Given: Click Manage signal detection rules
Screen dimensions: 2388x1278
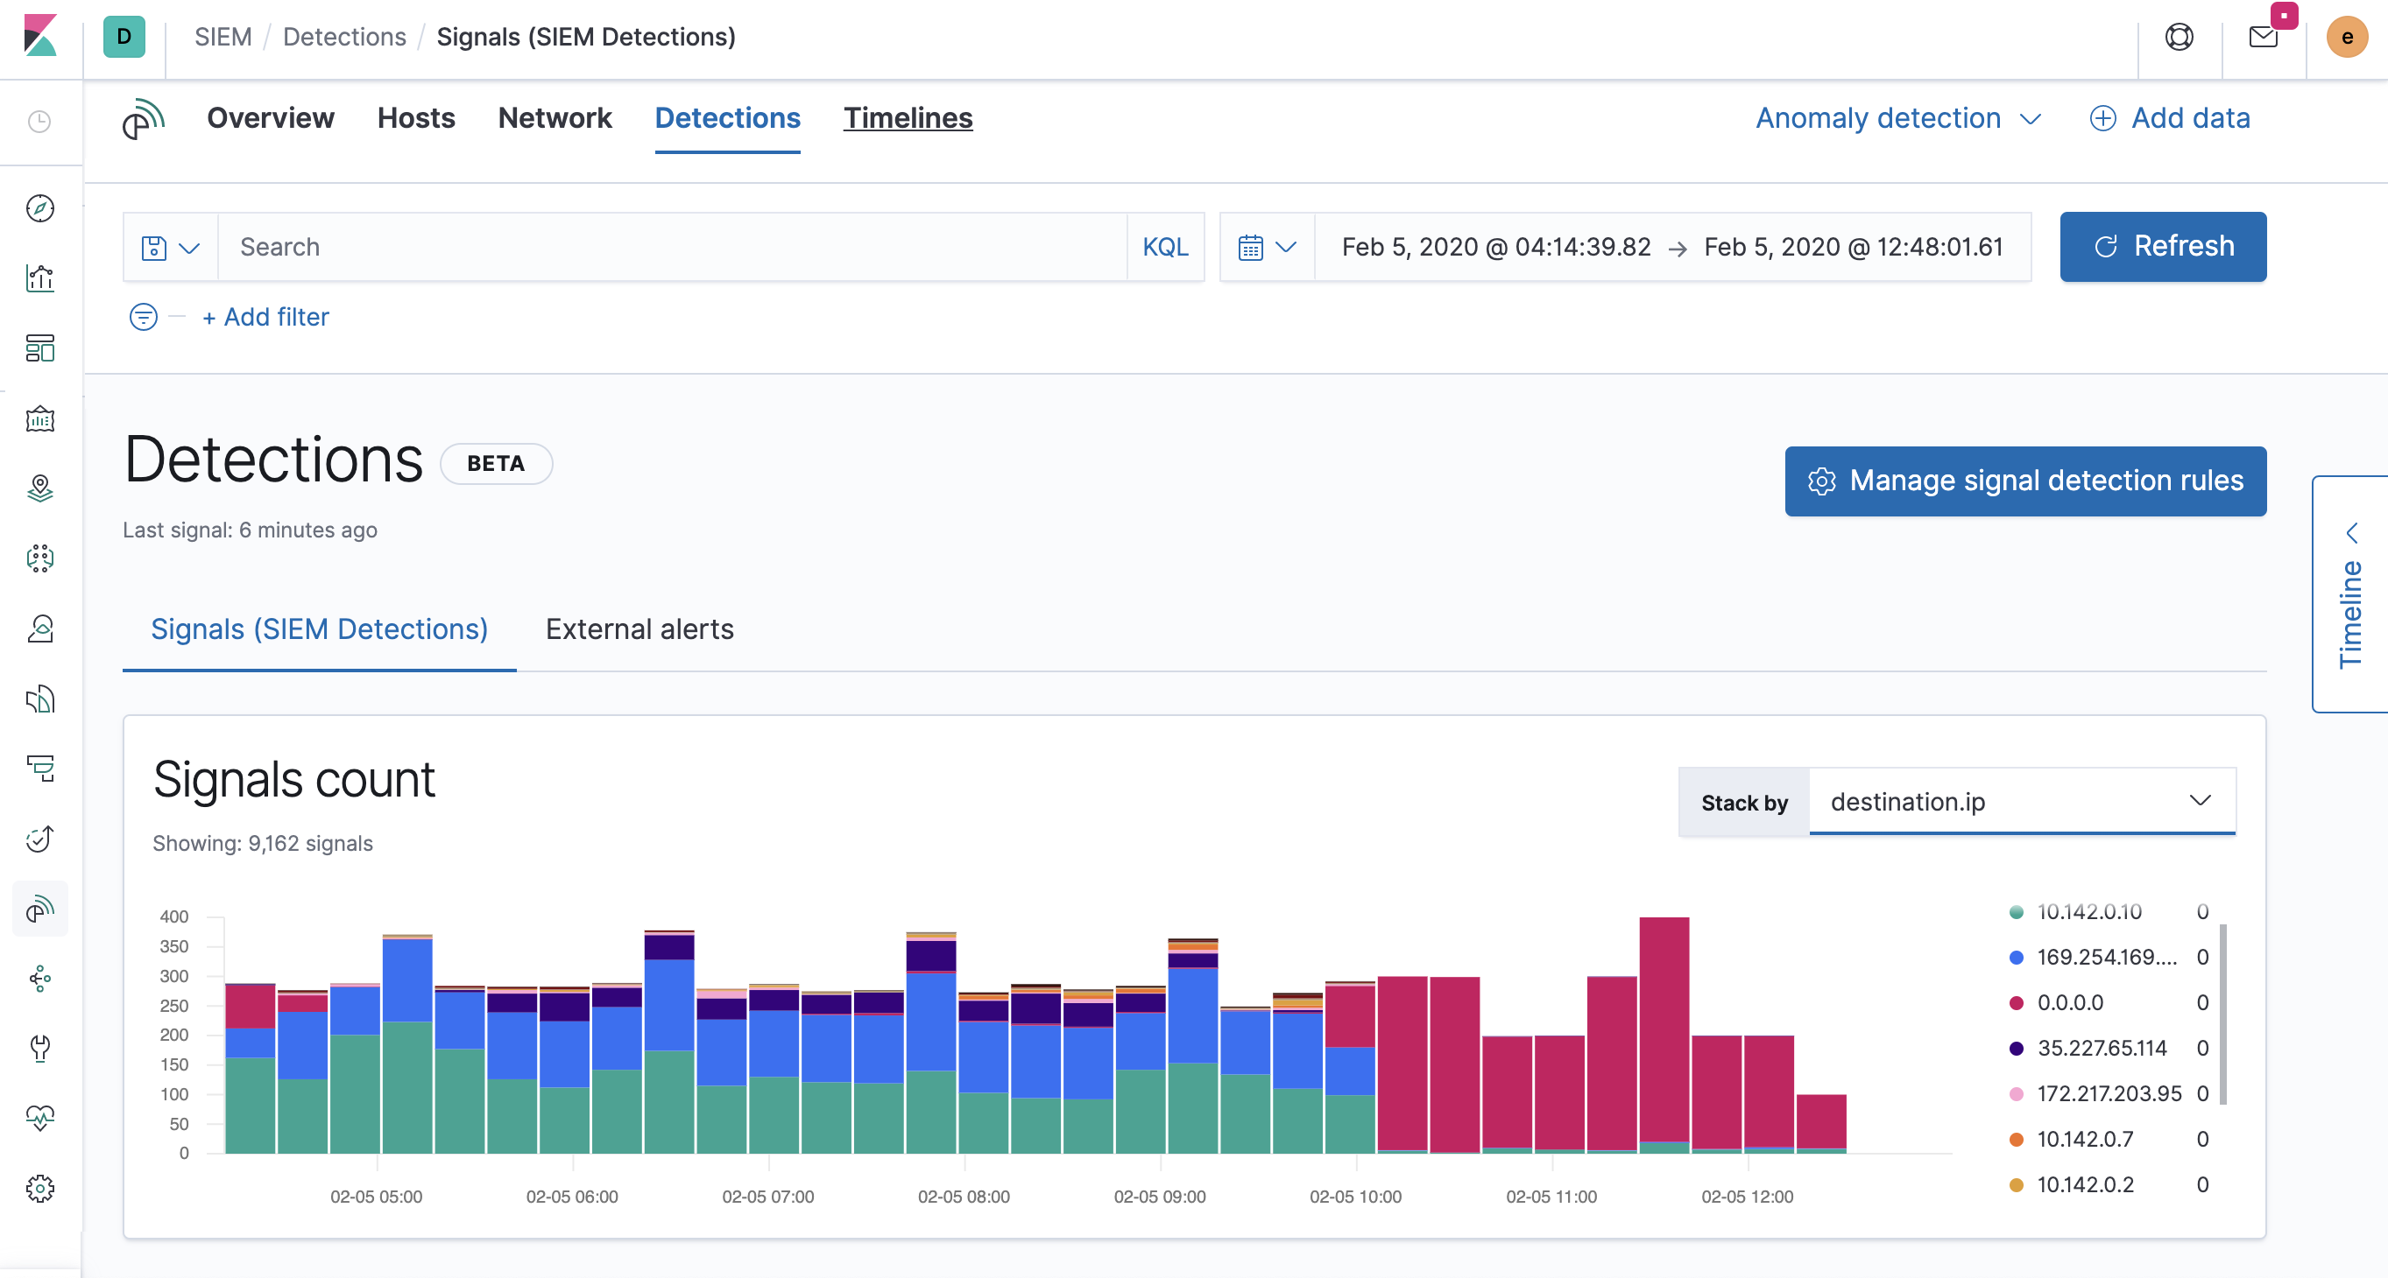Looking at the screenshot, I should click(x=2024, y=481).
